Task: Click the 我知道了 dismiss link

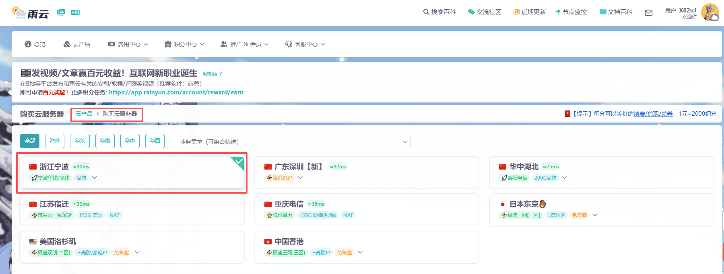Action: tap(212, 74)
